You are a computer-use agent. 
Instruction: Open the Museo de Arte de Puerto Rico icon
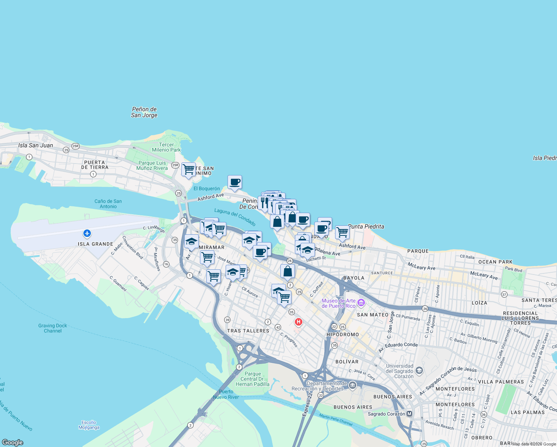coord(361,303)
